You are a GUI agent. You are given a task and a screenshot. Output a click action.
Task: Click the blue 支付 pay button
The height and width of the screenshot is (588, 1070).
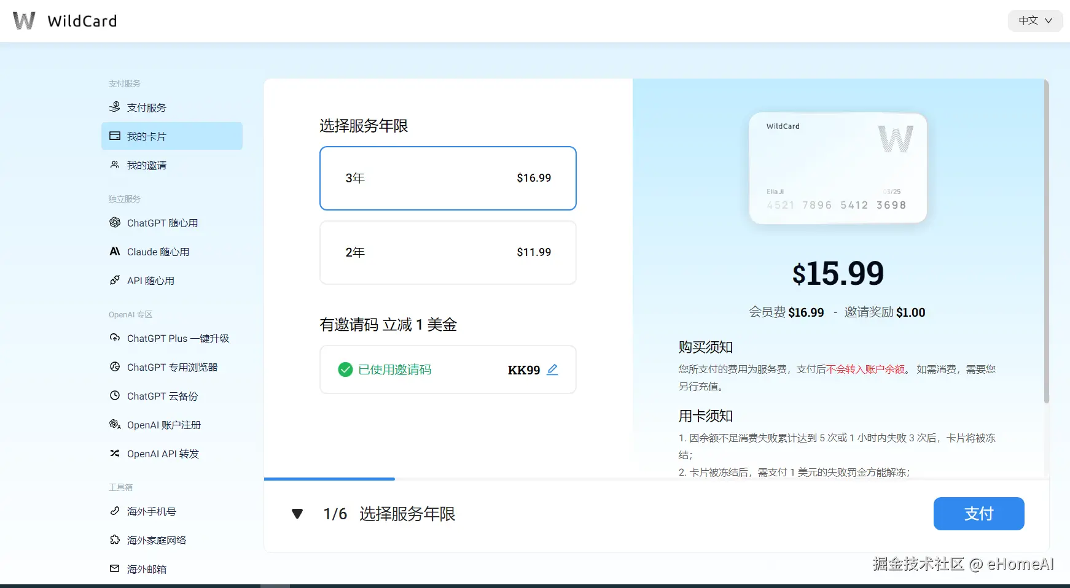[x=978, y=514]
